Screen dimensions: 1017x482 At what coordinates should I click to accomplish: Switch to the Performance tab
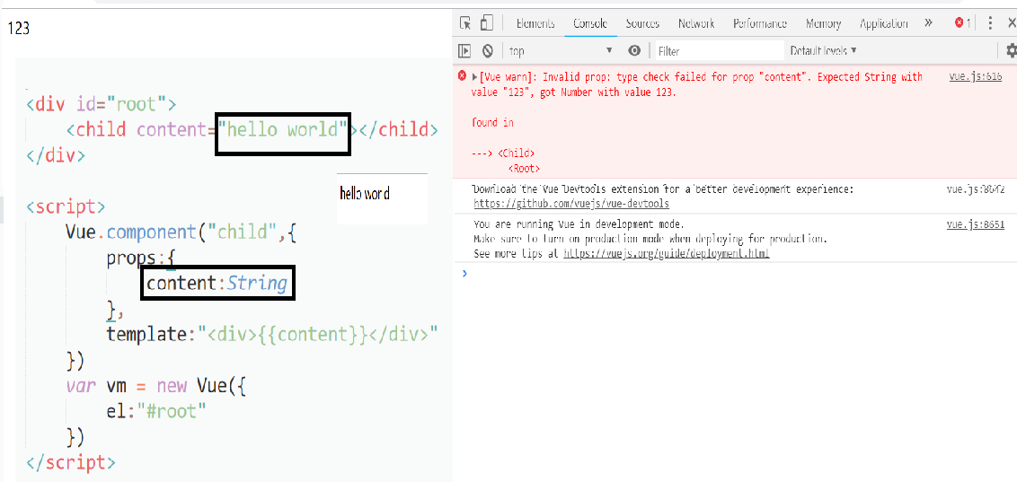(x=760, y=23)
